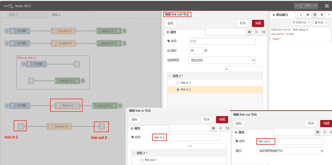This screenshot has width=332, height=165.
Task: Select link in node before function 5
Action: (x=21, y=127)
